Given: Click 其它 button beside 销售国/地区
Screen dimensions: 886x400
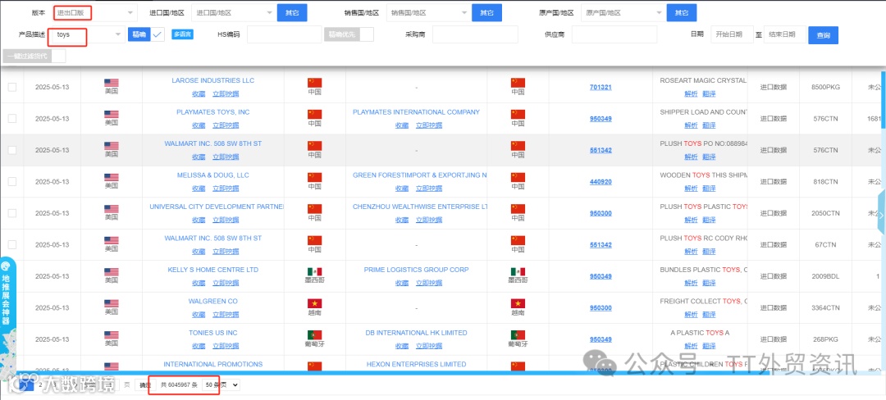Looking at the screenshot, I should [x=486, y=12].
